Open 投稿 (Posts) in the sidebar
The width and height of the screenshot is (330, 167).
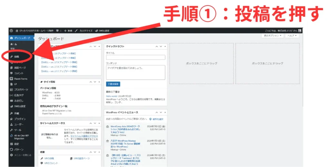point(17,57)
